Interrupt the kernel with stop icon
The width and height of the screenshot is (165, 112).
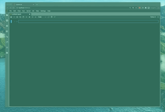[29, 17]
